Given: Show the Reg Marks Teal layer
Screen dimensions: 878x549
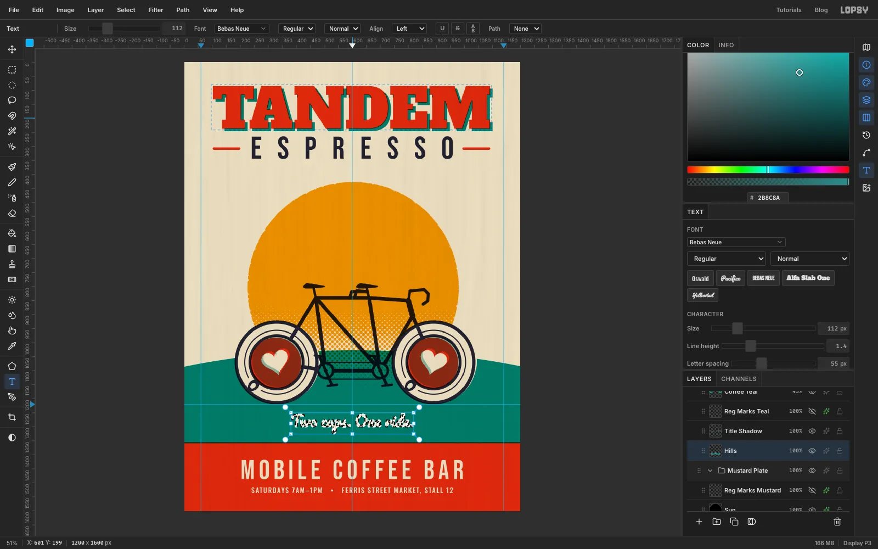Looking at the screenshot, I should pyautogui.click(x=812, y=411).
